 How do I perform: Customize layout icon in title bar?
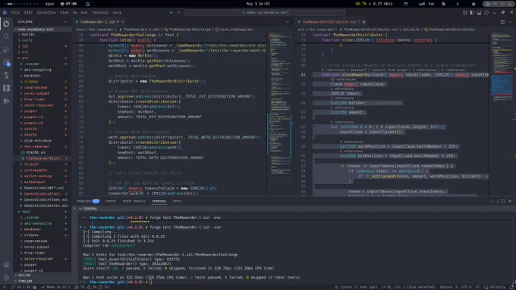464,12
